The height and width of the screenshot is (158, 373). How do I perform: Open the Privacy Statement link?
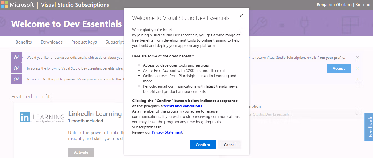tap(167, 132)
